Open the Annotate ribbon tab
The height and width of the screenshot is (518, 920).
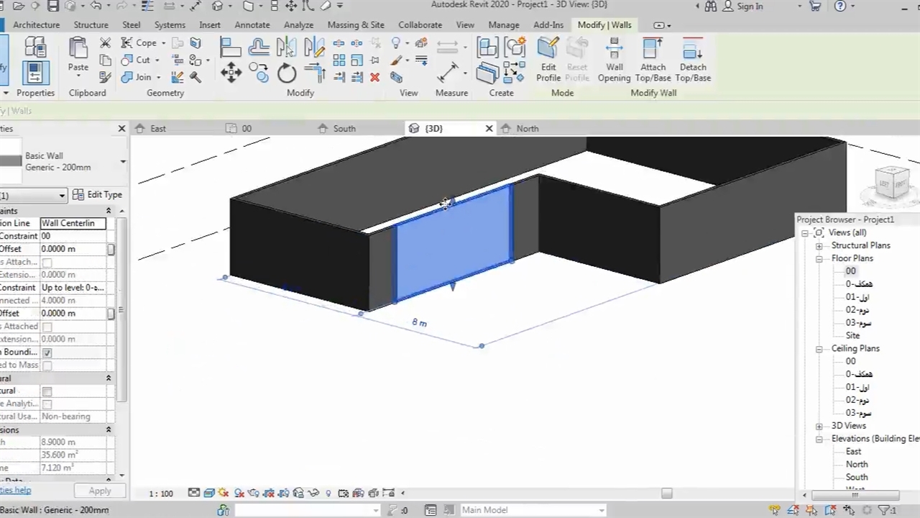[252, 24]
